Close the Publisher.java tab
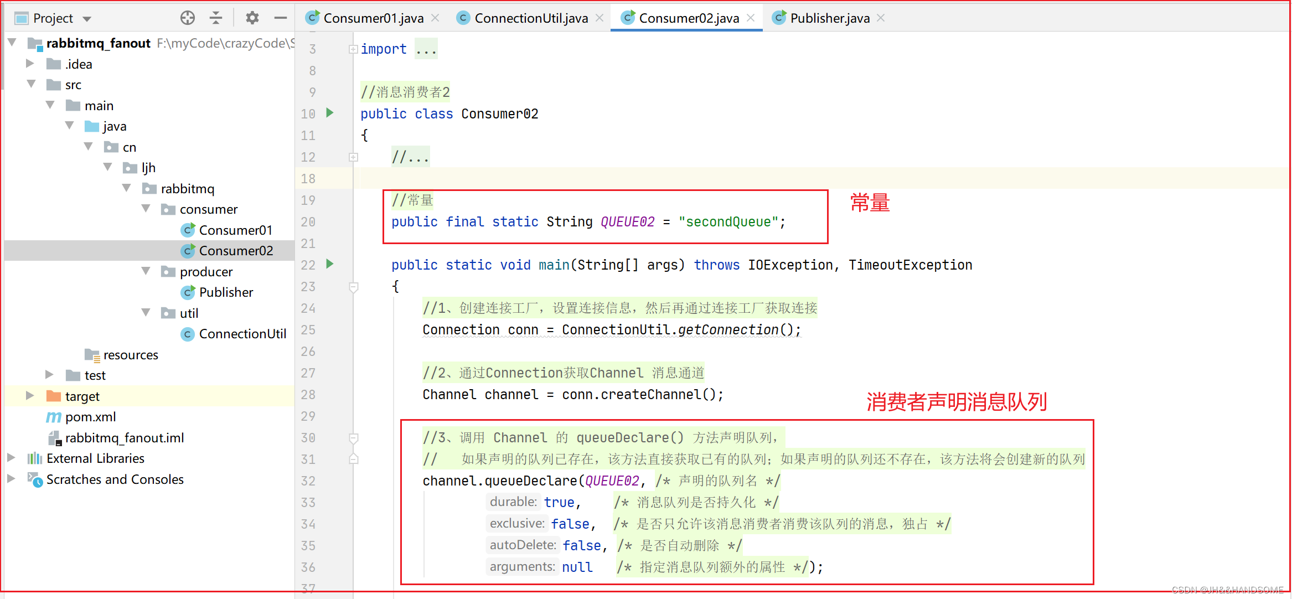This screenshot has width=1292, height=599. pyautogui.click(x=881, y=18)
